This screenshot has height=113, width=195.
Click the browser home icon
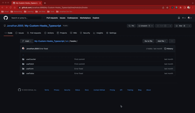15,7
